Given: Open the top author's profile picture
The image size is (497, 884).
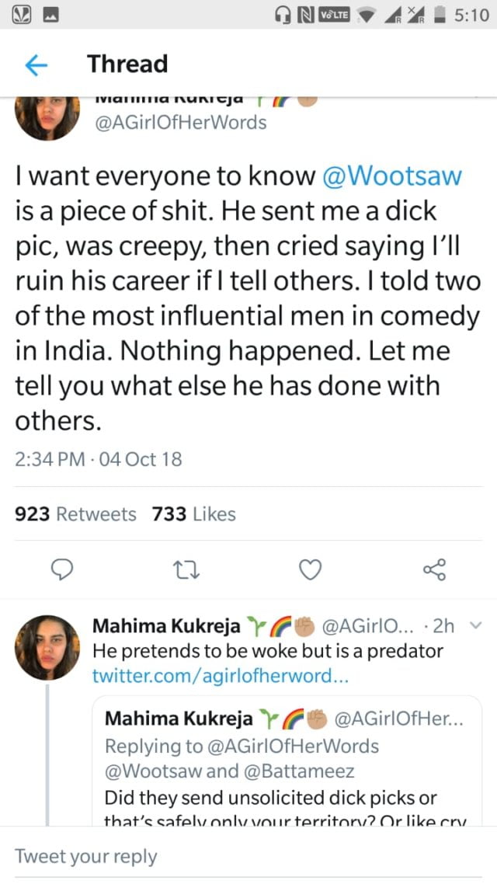Looking at the screenshot, I should click(x=47, y=117).
